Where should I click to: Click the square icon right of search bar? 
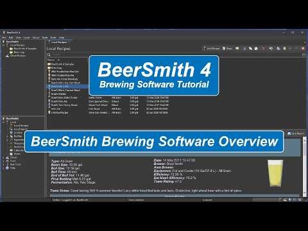click(x=304, y=55)
